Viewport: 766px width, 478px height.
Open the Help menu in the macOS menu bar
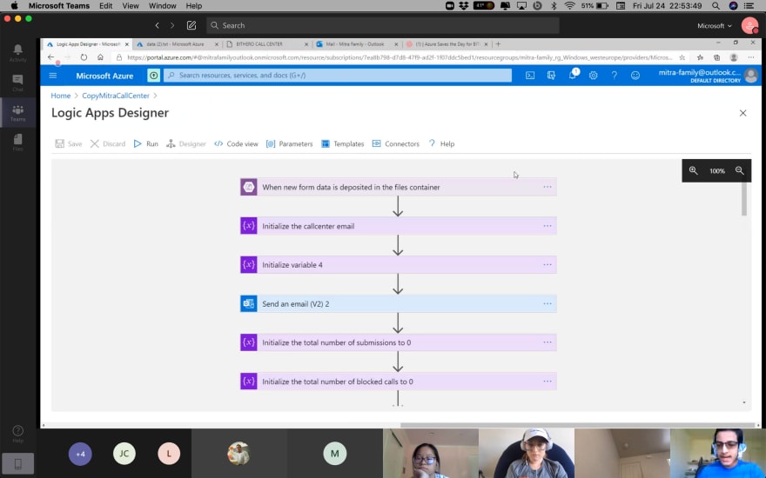pyautogui.click(x=193, y=6)
